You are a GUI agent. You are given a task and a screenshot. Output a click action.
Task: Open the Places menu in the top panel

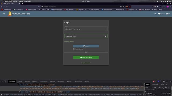coord(15,1)
